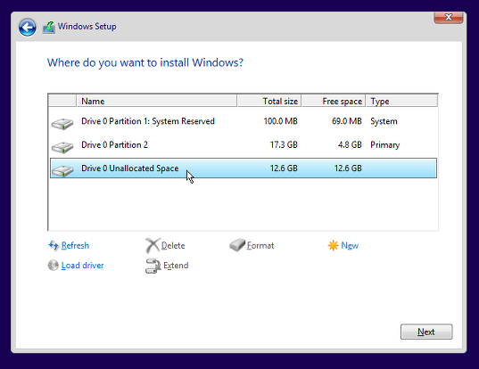Click the 69.0 MB free space value

tap(347, 121)
